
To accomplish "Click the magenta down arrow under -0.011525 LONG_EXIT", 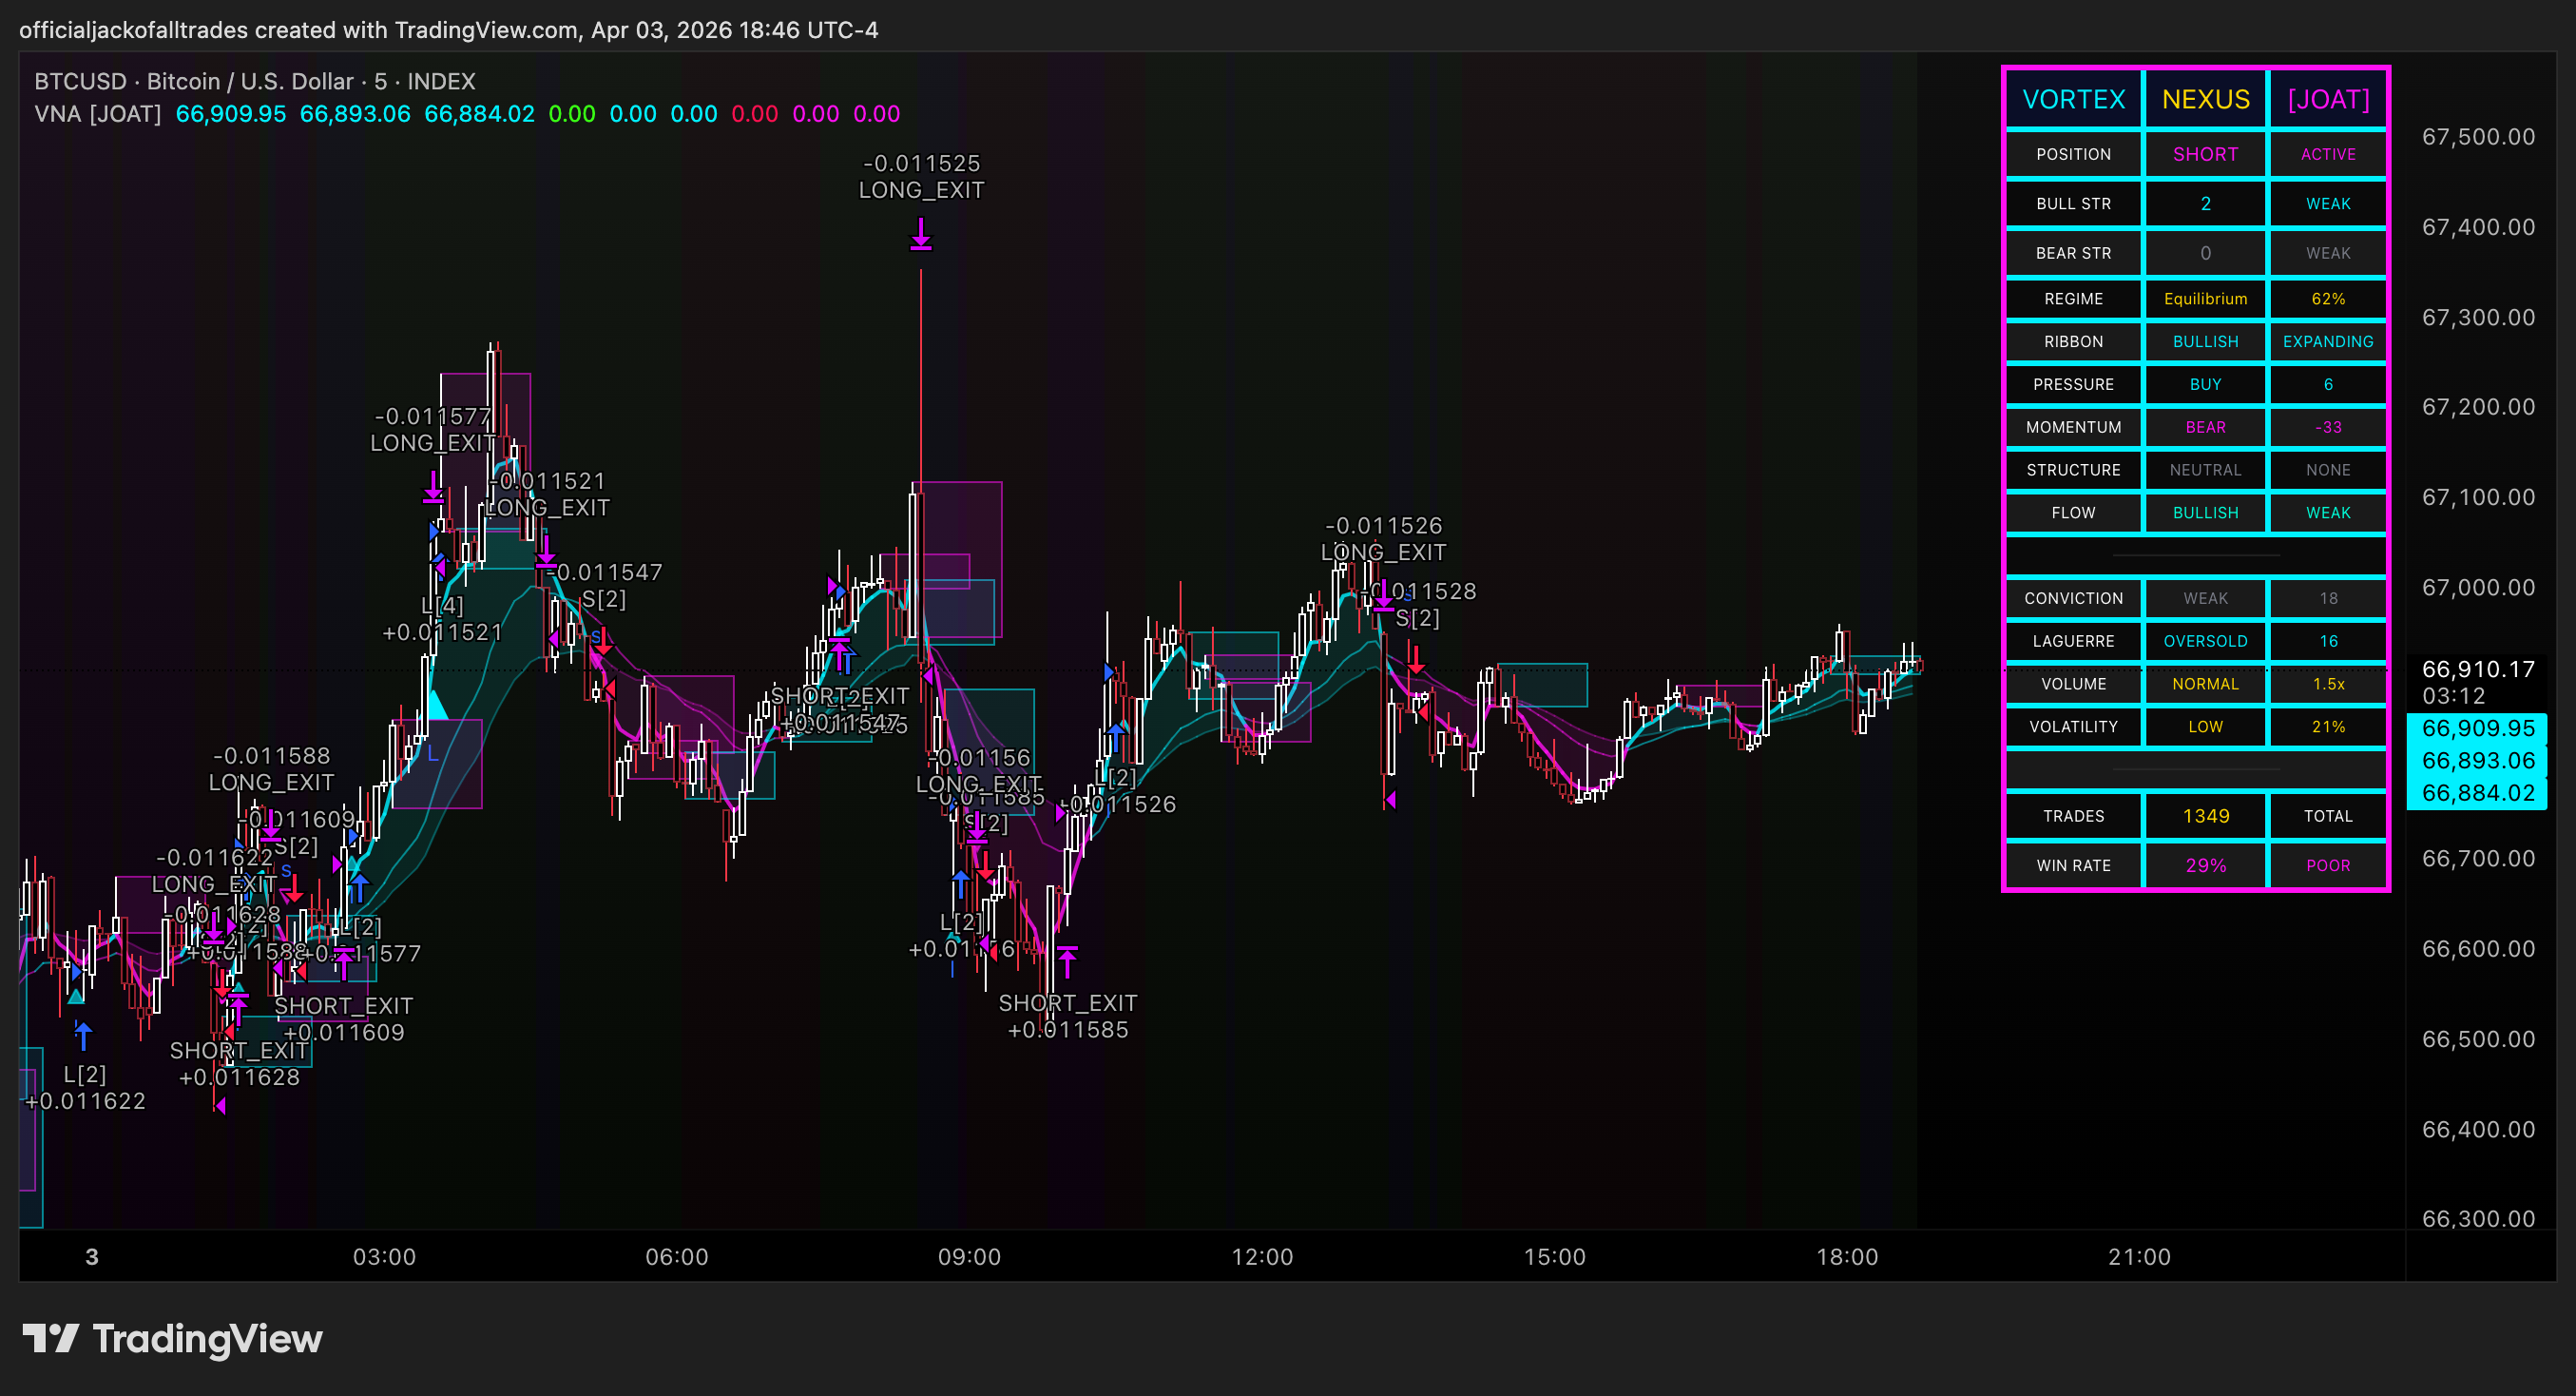I will coord(921,235).
